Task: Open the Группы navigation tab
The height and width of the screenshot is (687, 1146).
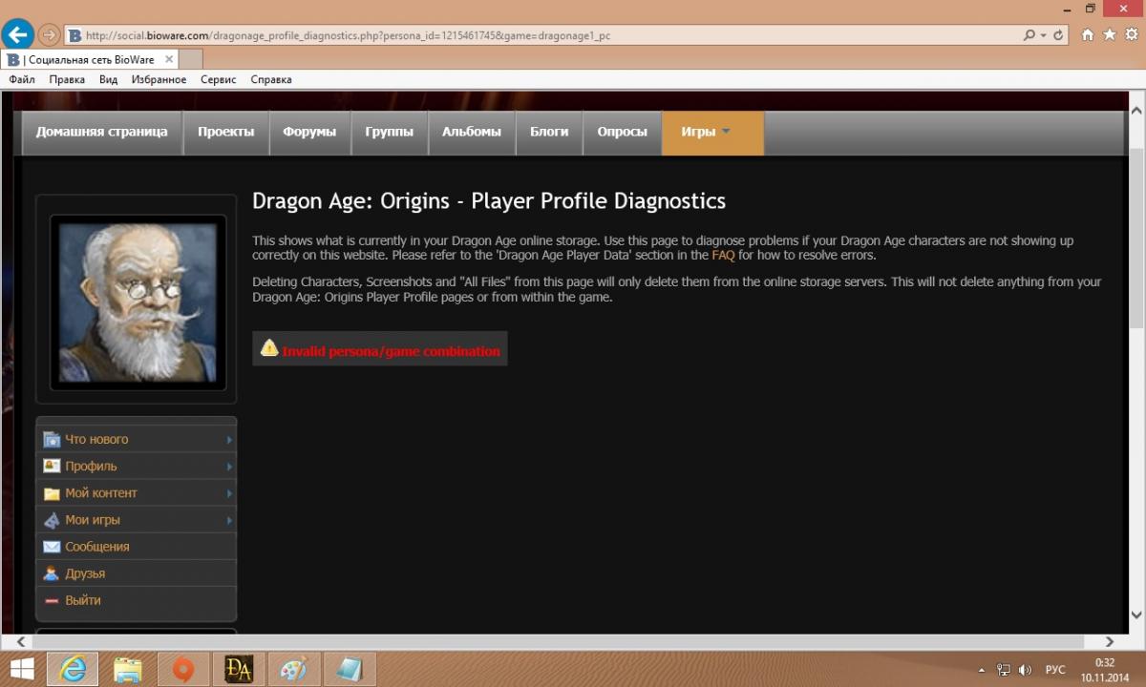Action: point(390,133)
